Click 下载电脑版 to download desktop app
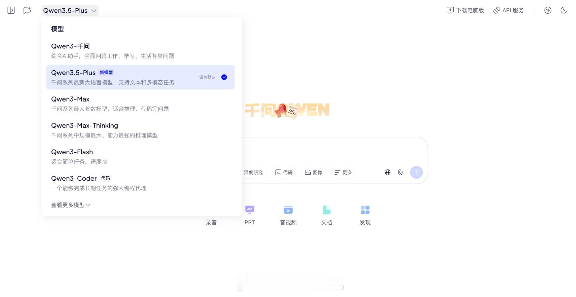This screenshot has width=576, height=297. (465, 10)
